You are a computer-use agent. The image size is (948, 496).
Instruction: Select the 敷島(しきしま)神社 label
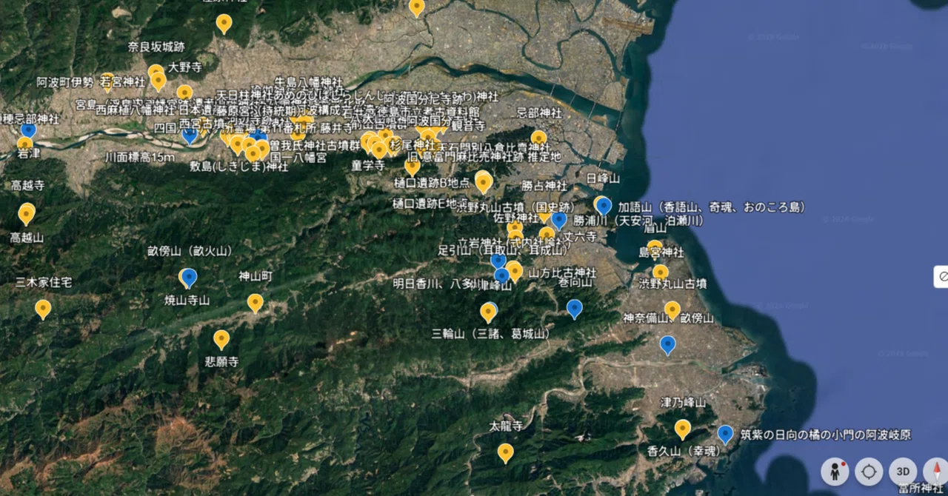(x=238, y=167)
